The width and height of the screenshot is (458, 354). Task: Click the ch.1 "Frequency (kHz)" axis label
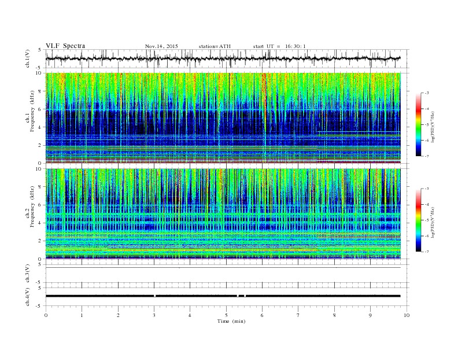coord(32,111)
